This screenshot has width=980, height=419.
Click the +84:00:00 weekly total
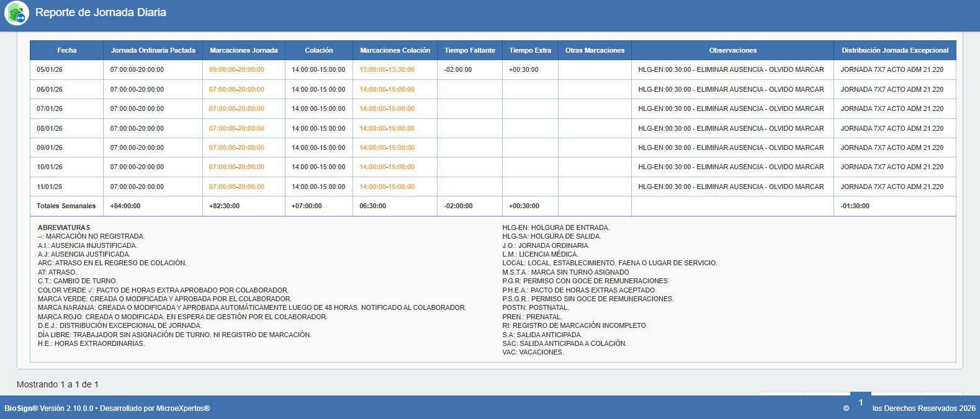(125, 206)
